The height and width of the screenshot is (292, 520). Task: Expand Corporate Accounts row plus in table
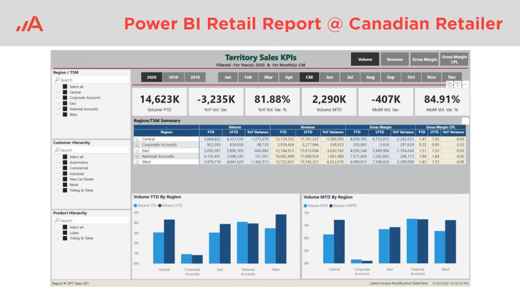click(137, 145)
